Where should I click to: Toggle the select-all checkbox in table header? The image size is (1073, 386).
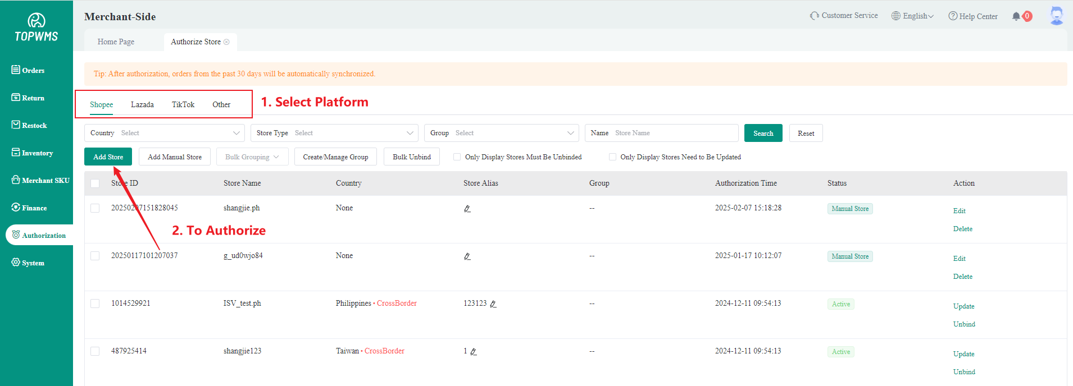coord(95,183)
